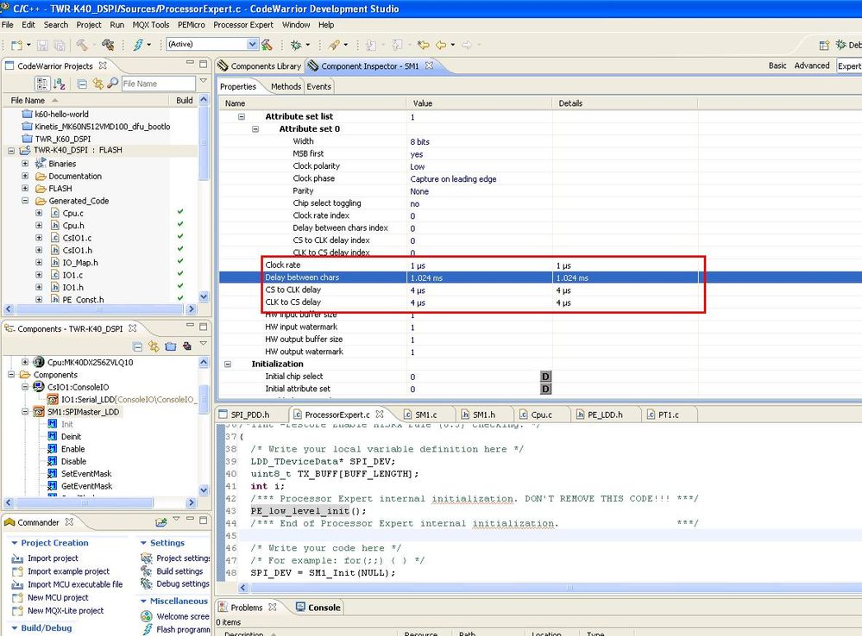Screen dimensions: 862x636
Task: Click the Components panel horizontal scrollbar
Action: pos(85,502)
